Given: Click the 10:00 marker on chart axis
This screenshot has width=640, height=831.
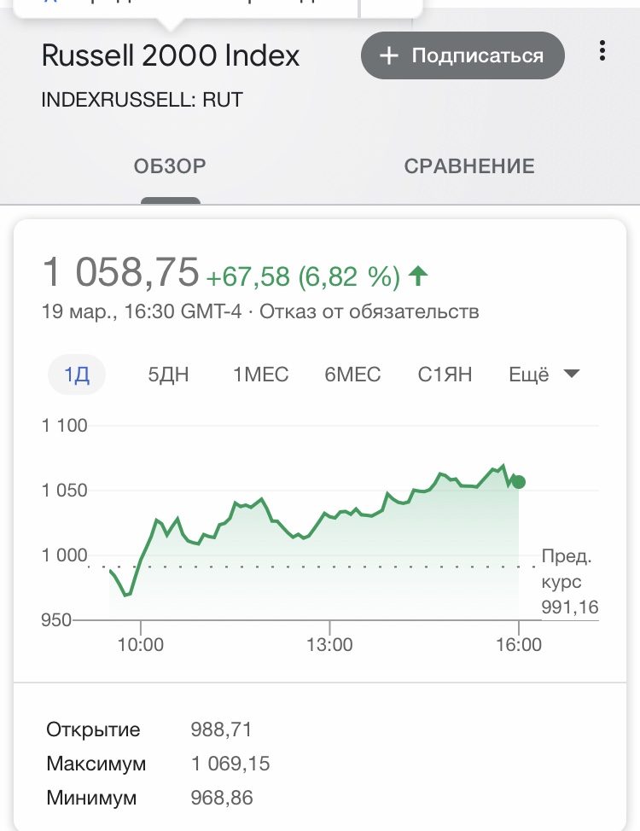Looking at the screenshot, I should 141,644.
